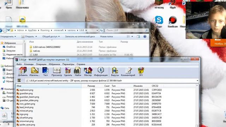Click Записать на оптический диск button

[80, 37]
